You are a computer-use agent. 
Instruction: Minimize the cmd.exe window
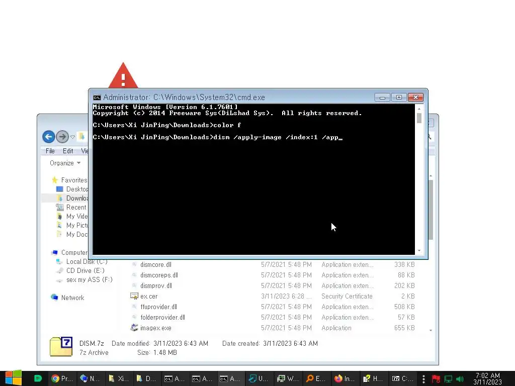pos(382,98)
